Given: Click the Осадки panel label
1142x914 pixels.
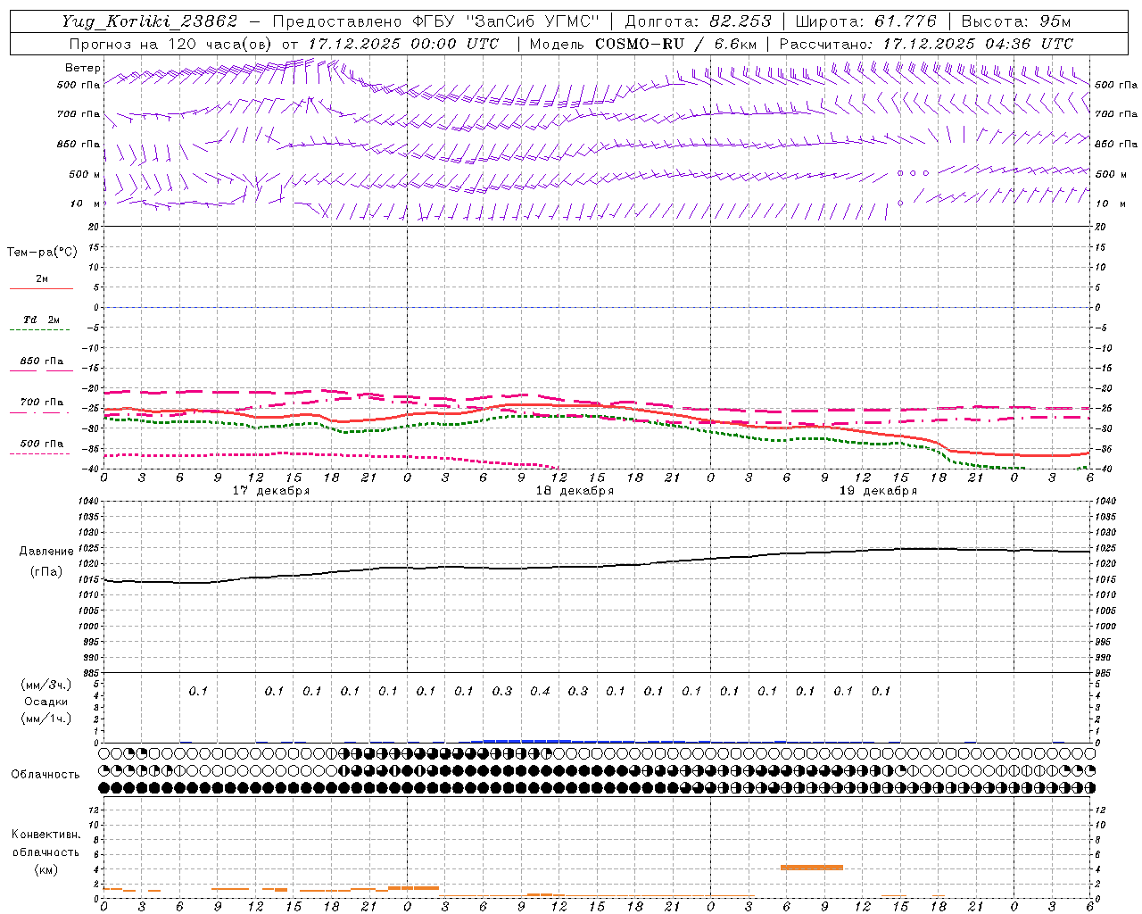Looking at the screenshot, I should 46,702.
